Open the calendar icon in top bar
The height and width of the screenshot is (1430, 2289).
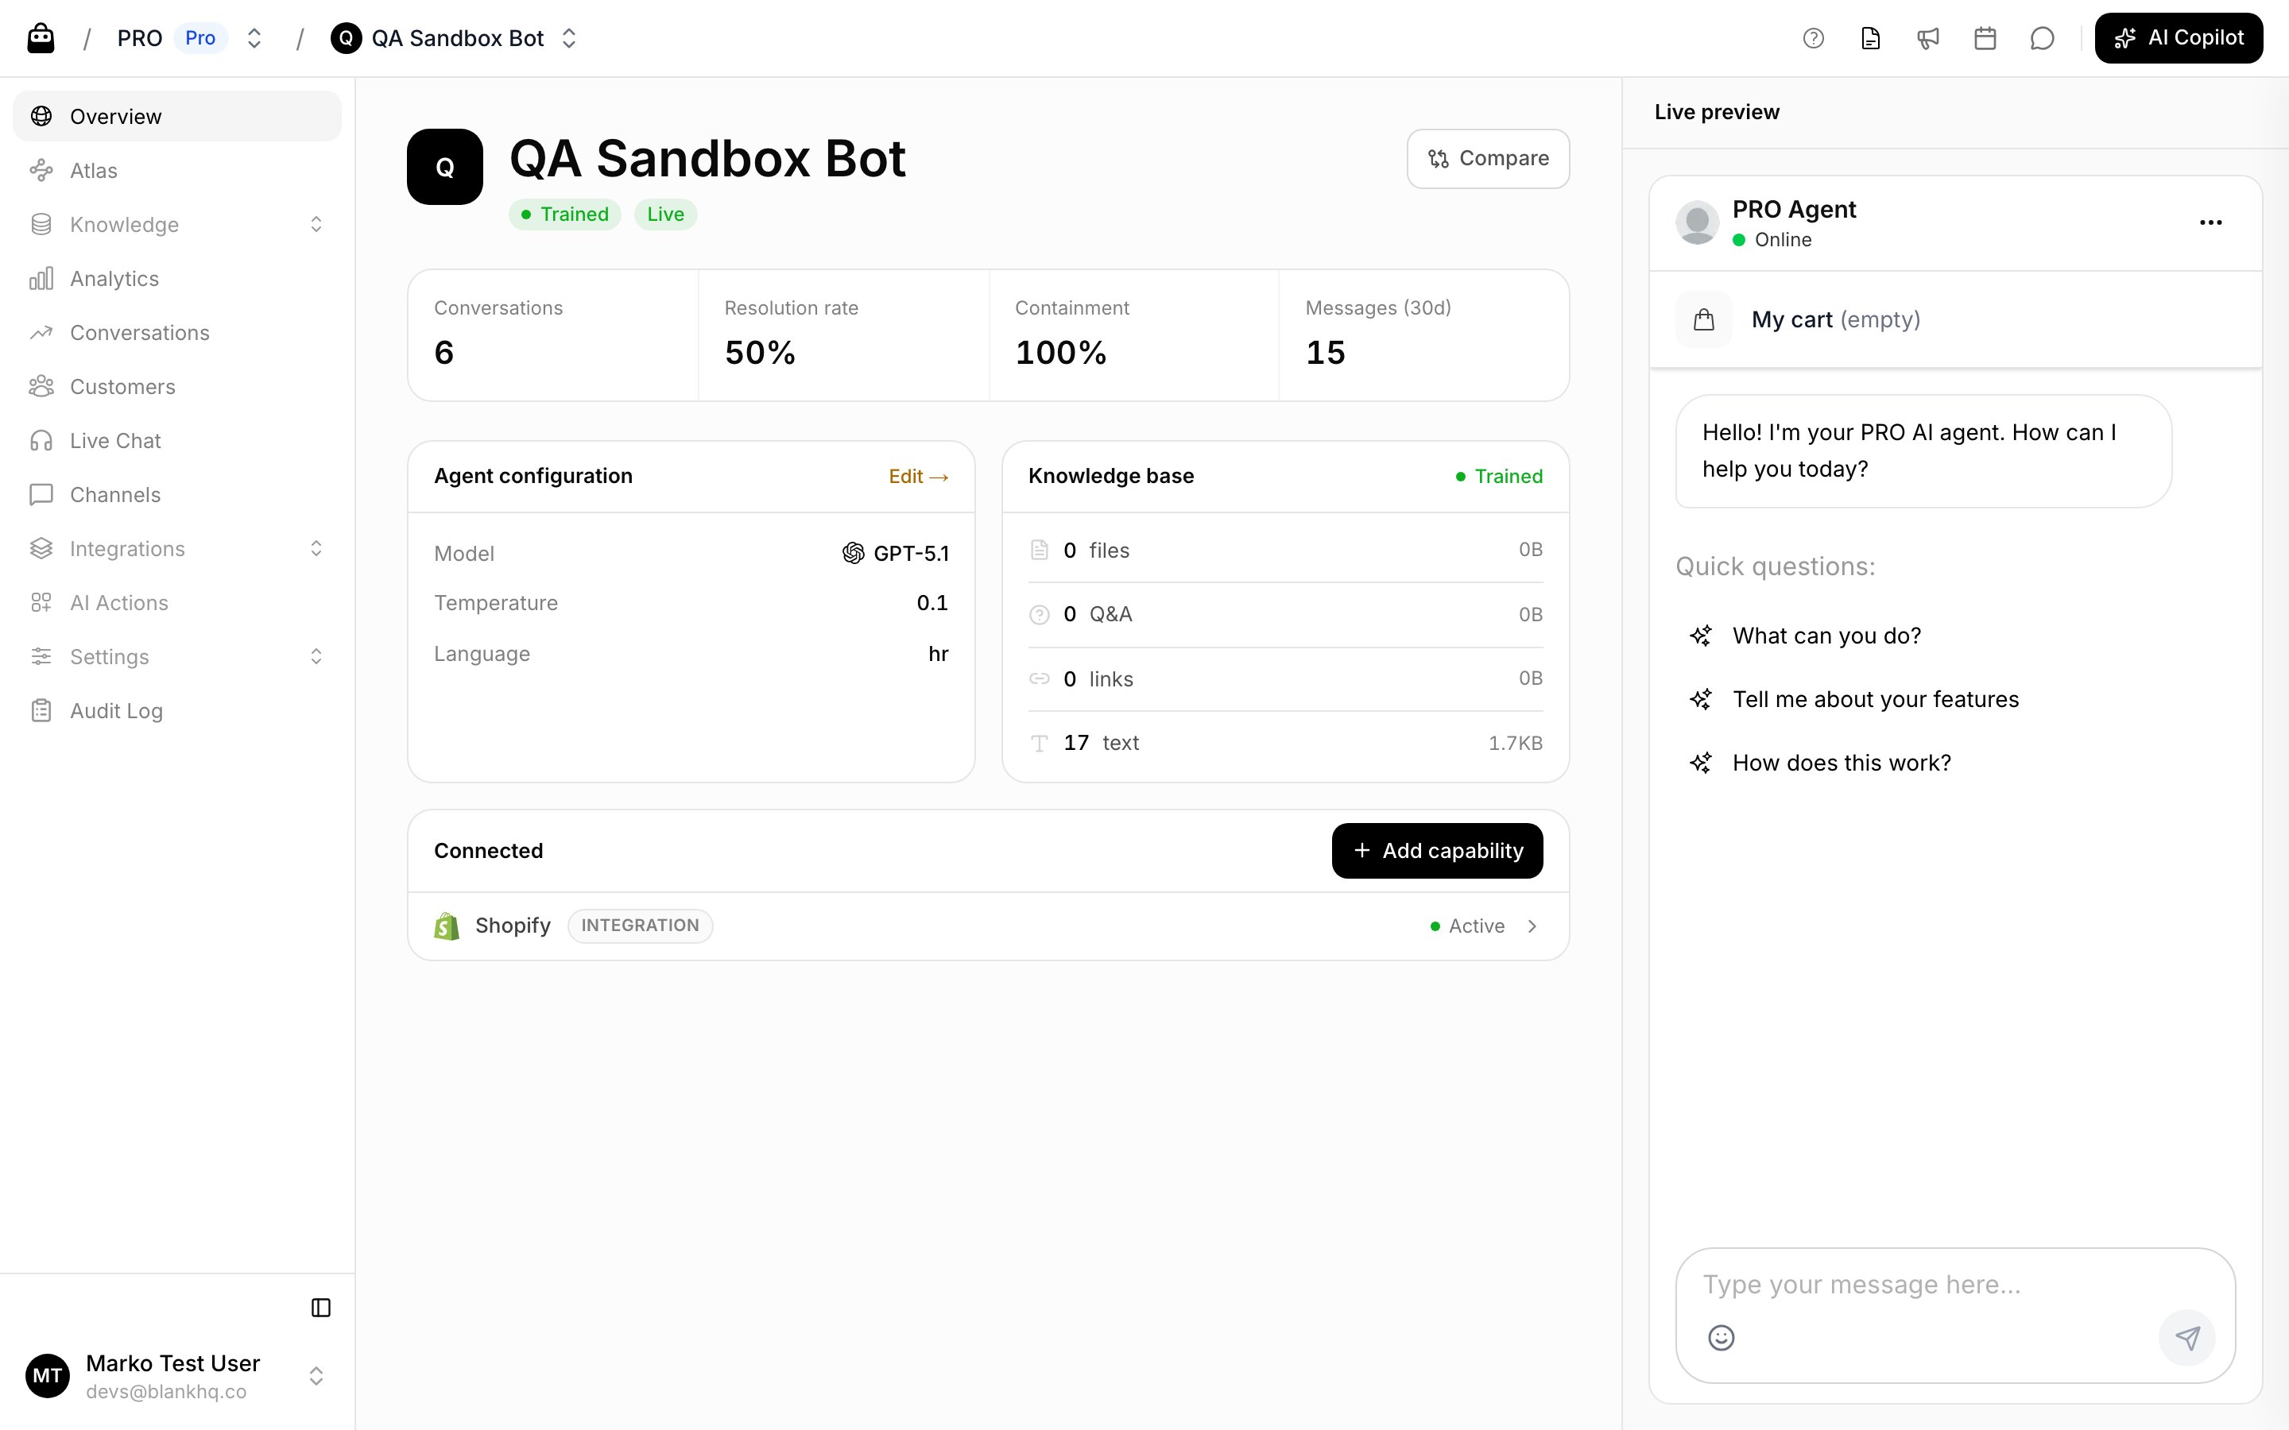tap(1985, 38)
